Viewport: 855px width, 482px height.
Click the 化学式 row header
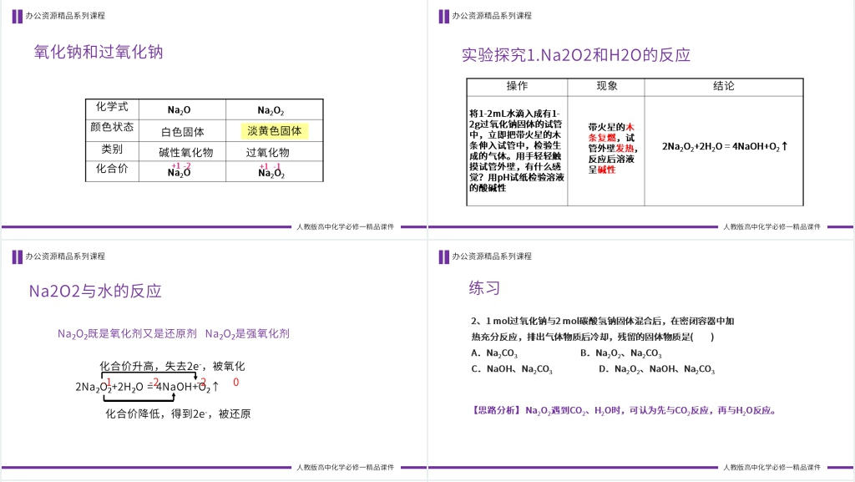click(112, 107)
